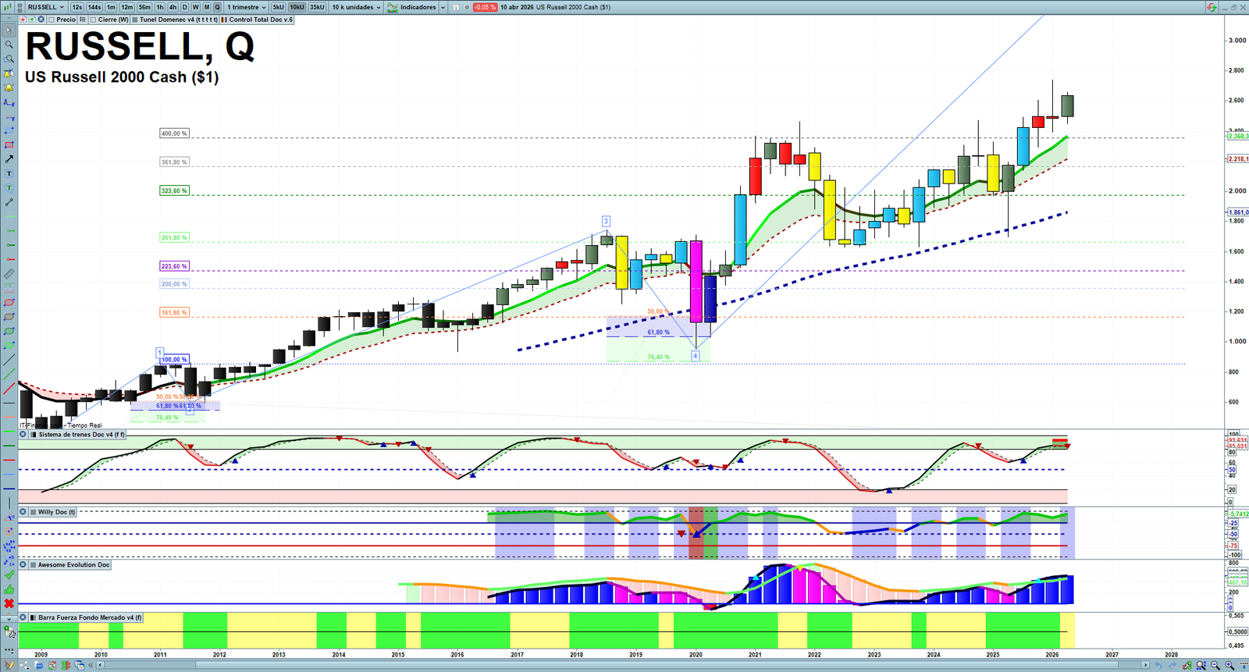Open the '1 trimestre' period dropdown
The width and height of the screenshot is (1249, 672).
246,7
